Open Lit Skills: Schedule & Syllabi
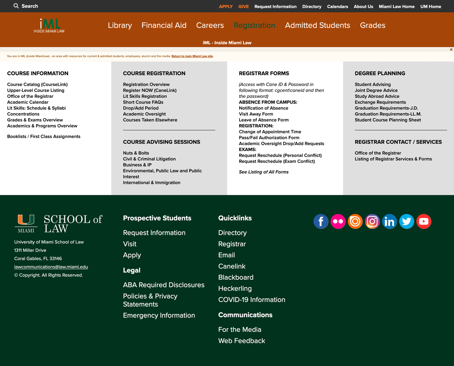 pyautogui.click(x=36, y=108)
